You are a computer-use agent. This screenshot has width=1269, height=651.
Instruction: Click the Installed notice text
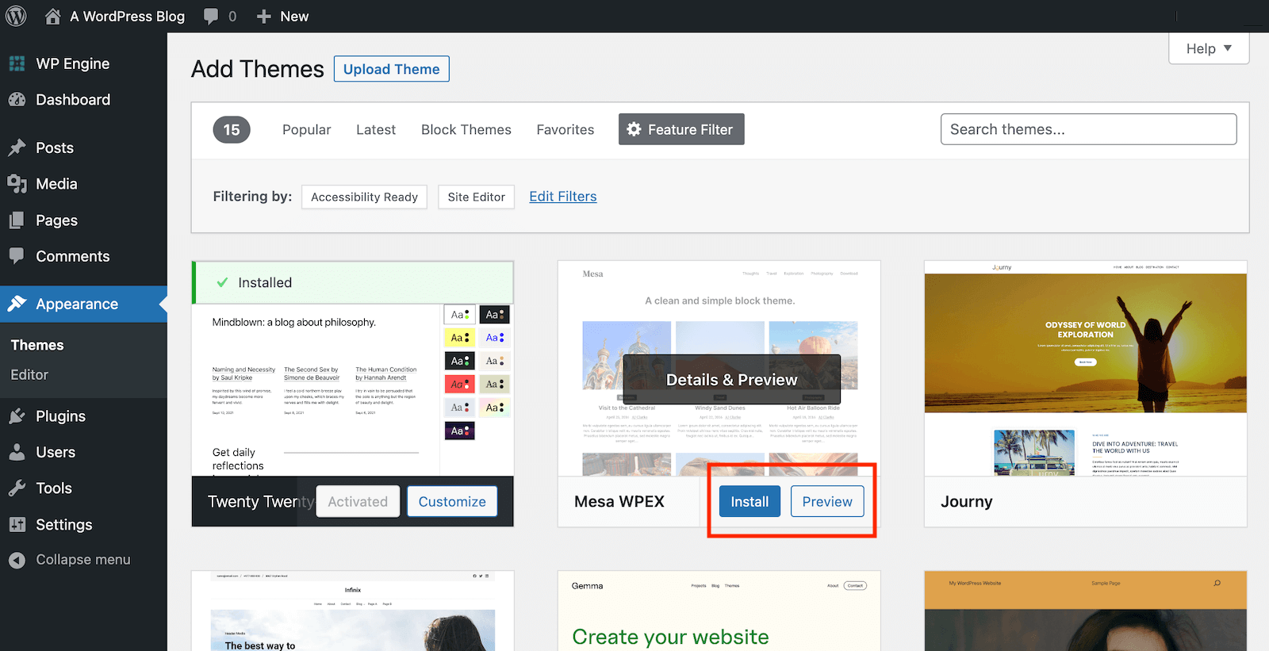coord(265,282)
